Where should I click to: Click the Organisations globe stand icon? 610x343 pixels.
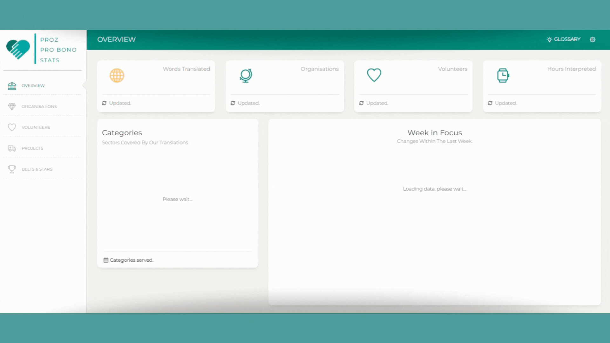[246, 76]
